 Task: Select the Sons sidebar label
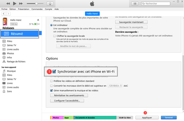[x=9, y=91]
